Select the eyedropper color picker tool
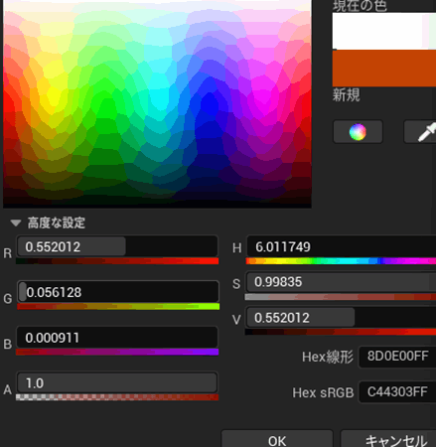The image size is (436, 447). (x=420, y=132)
